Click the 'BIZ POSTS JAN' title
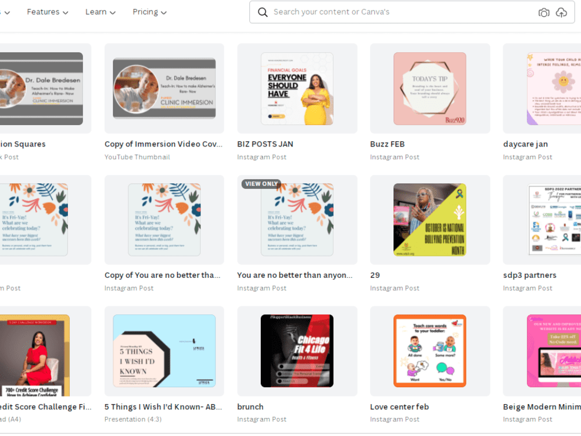Screen dimensions: 581x436 click(x=266, y=144)
